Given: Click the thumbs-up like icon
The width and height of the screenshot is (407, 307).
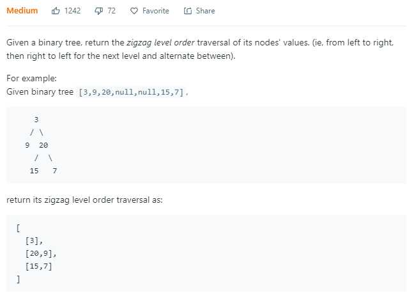Looking at the screenshot, I should coord(56,11).
